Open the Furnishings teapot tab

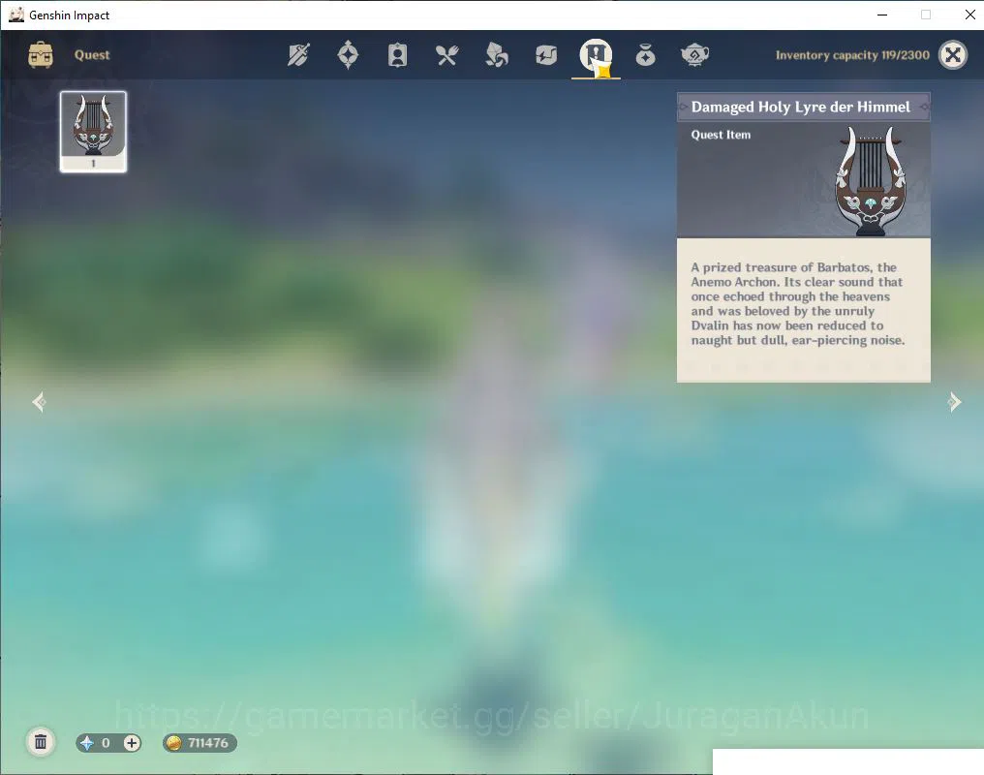click(x=694, y=55)
